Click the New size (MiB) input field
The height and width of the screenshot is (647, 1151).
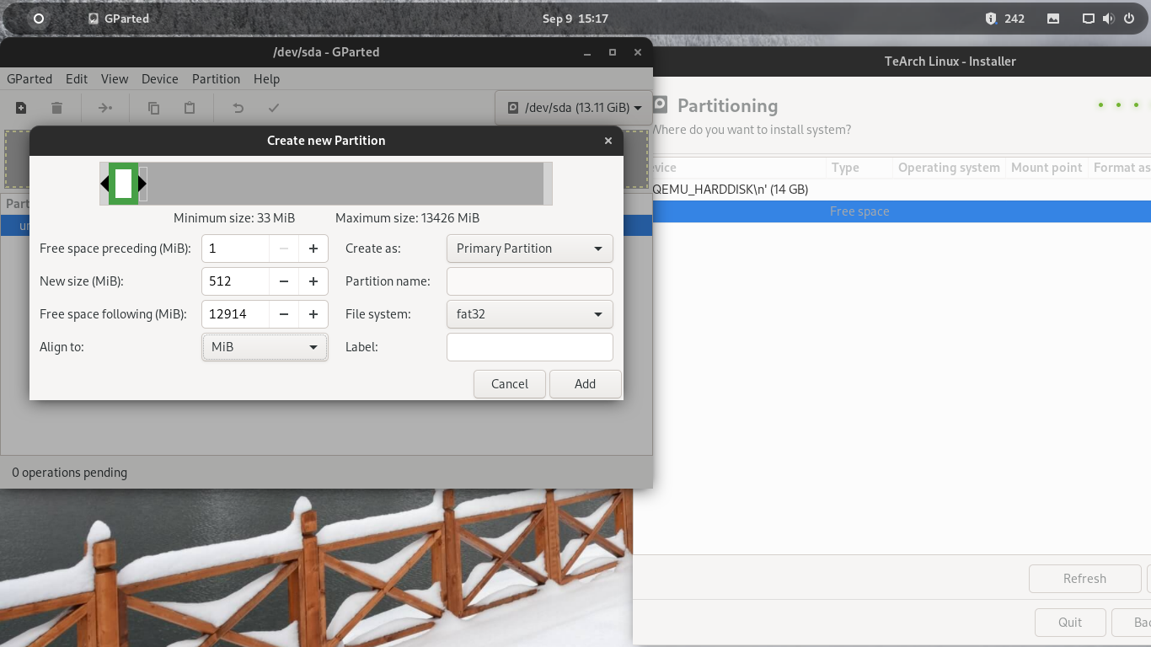tap(235, 281)
